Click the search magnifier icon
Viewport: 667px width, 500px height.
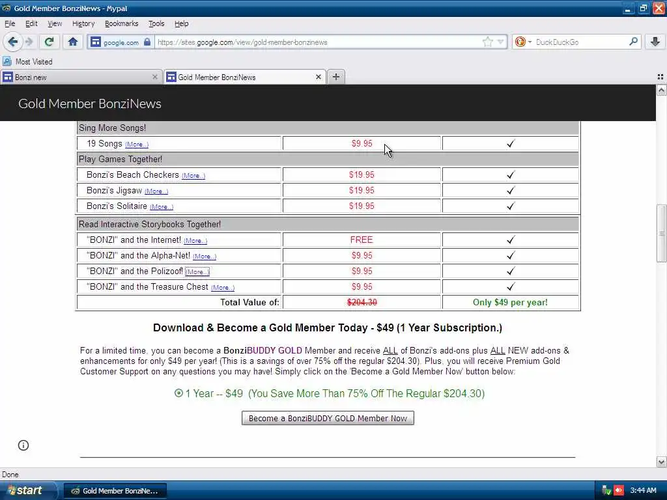[633, 41]
